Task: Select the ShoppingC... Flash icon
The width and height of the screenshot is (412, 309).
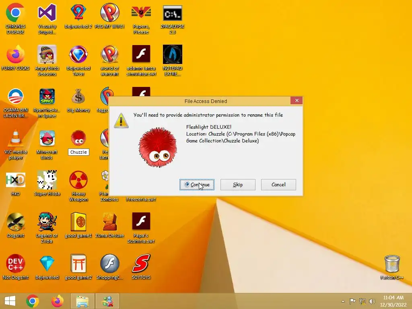Action: click(109, 264)
